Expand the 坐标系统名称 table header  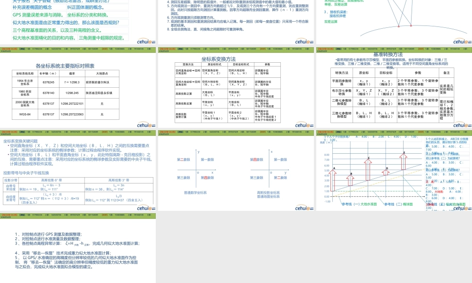click(25, 74)
